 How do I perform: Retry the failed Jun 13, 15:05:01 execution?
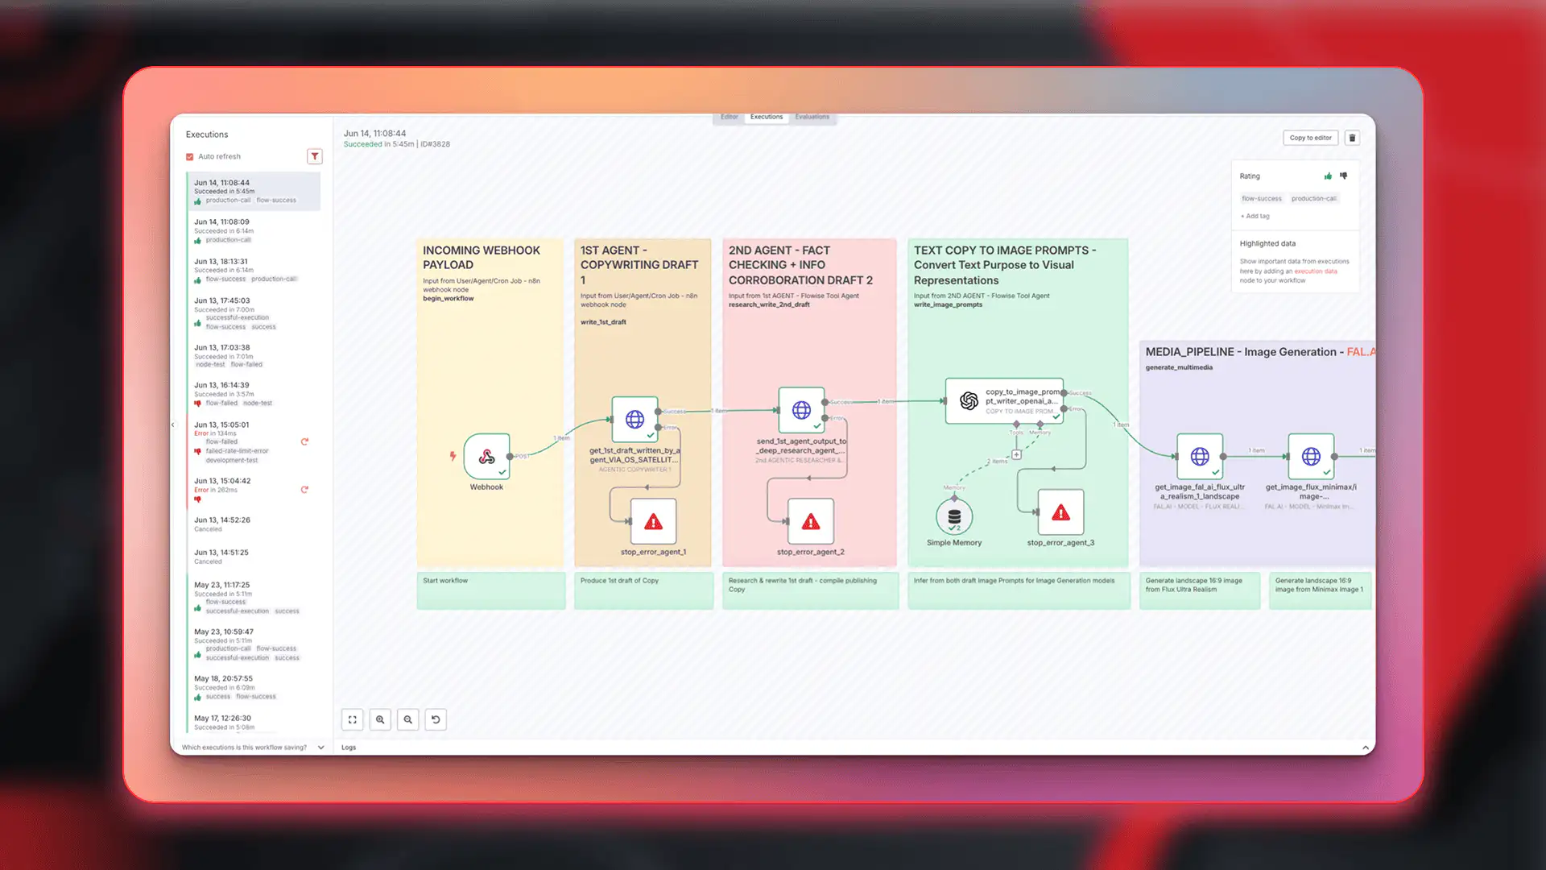[304, 441]
